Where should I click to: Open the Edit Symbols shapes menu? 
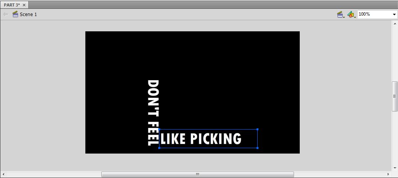coord(351,15)
